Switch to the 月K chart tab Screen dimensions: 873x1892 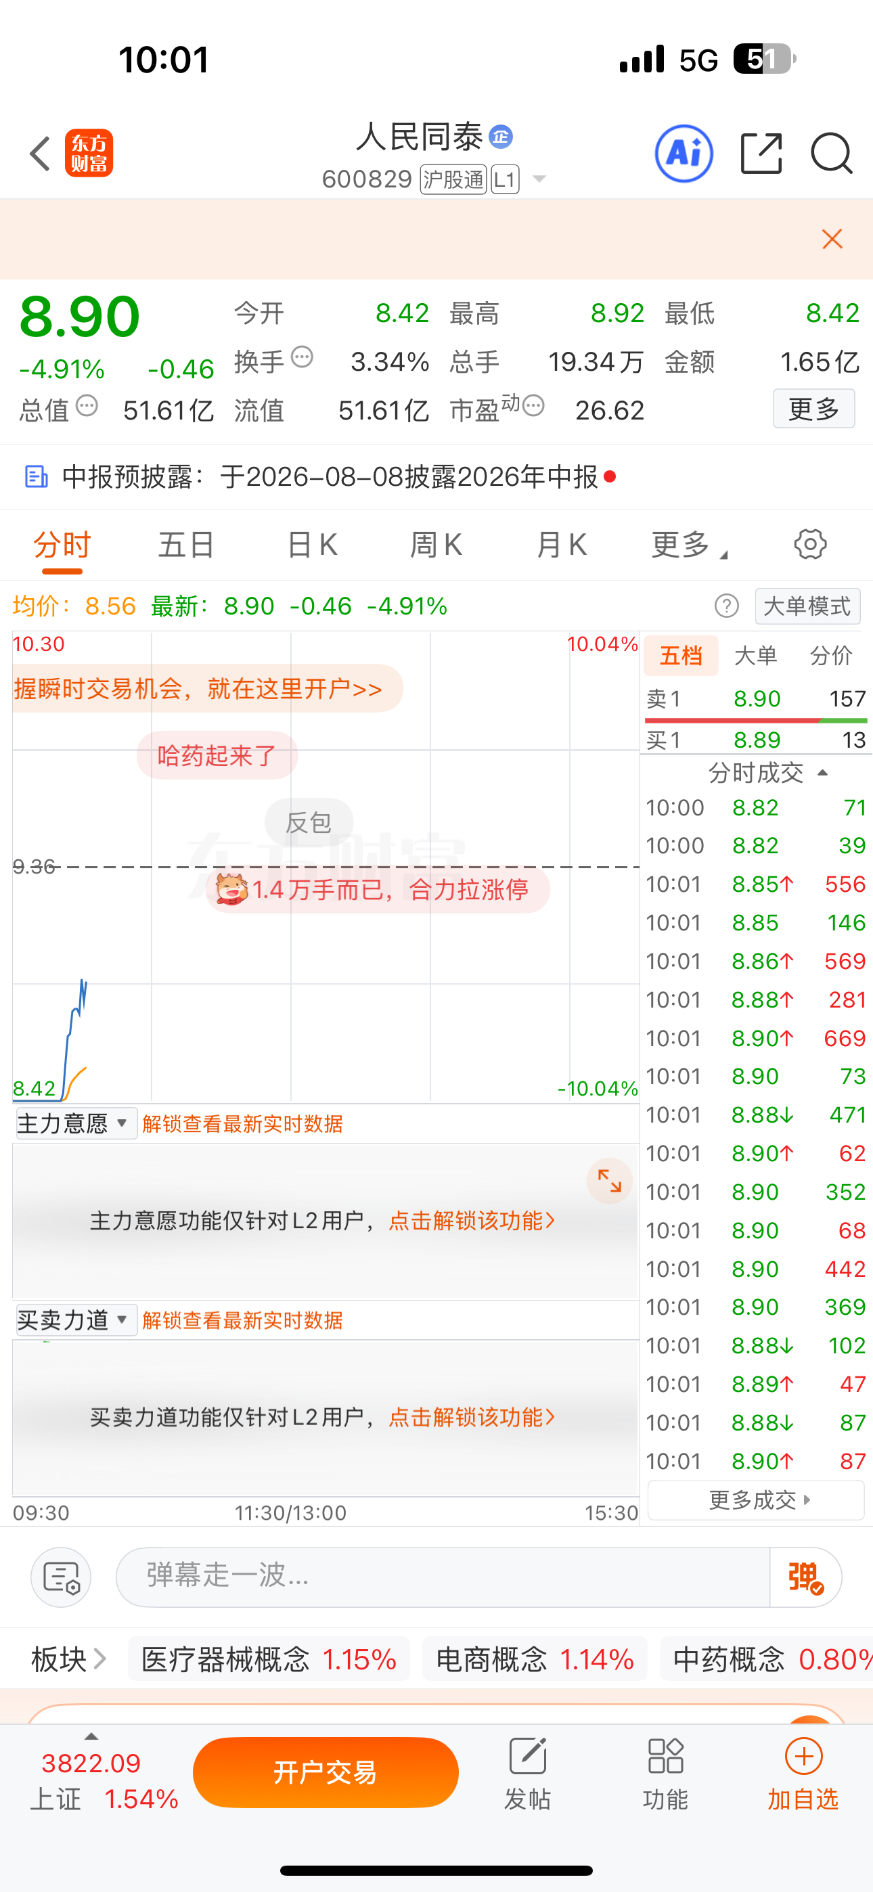click(x=562, y=545)
